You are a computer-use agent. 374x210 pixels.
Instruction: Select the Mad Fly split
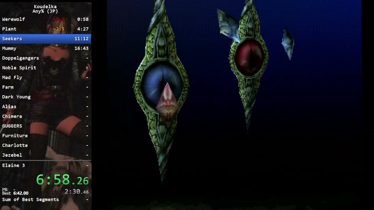46,77
